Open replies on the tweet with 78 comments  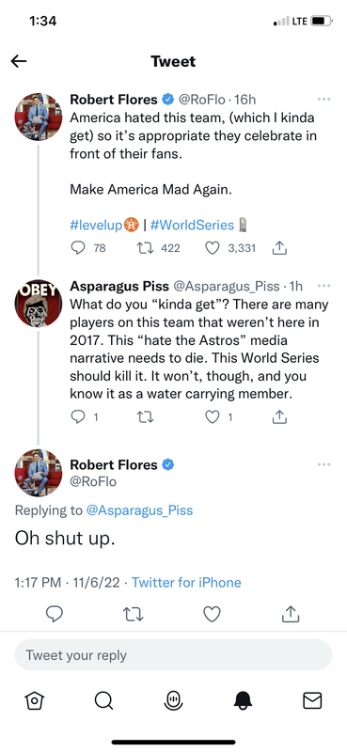pyautogui.click(x=77, y=248)
